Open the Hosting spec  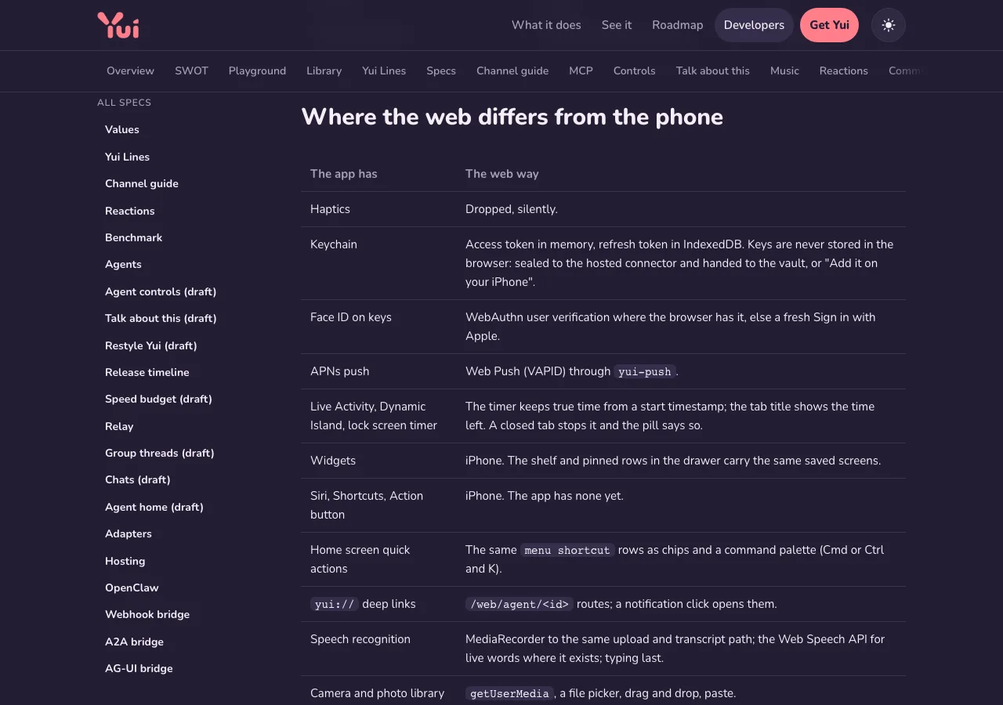[125, 561]
